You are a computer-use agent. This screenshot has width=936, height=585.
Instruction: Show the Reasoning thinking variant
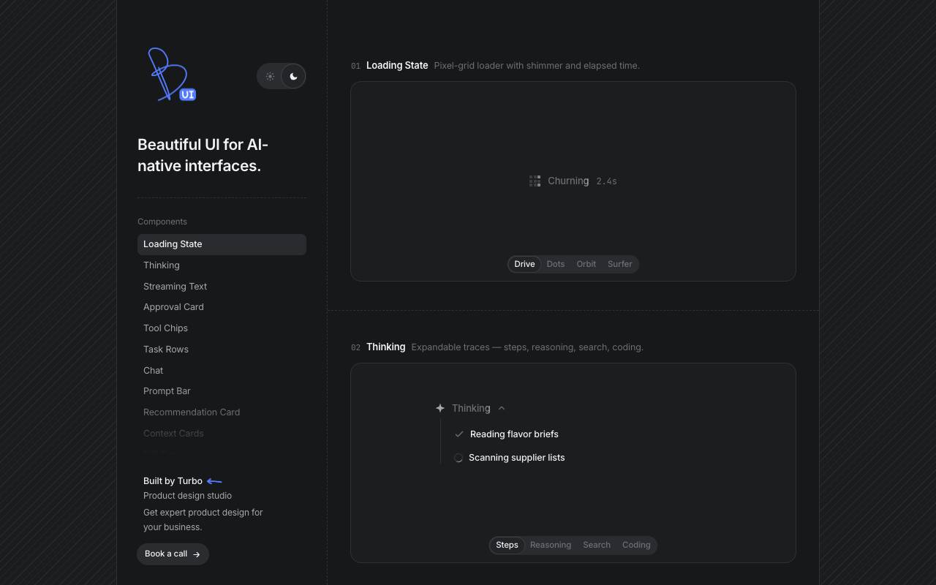551,545
